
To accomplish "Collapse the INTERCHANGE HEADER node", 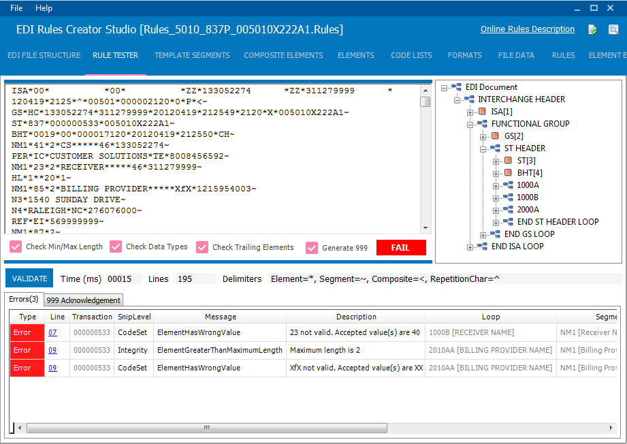I will point(457,100).
